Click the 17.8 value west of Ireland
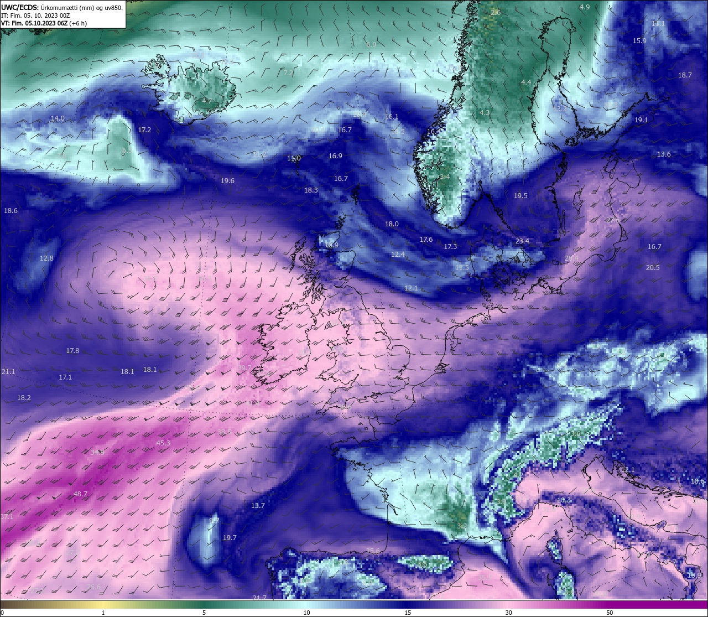 tap(72, 350)
